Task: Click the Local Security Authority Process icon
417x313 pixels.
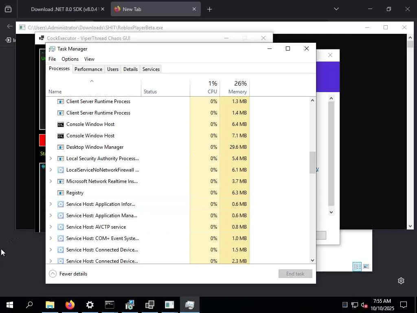Action: click(61, 159)
